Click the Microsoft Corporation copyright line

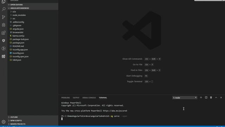(x=92, y=105)
